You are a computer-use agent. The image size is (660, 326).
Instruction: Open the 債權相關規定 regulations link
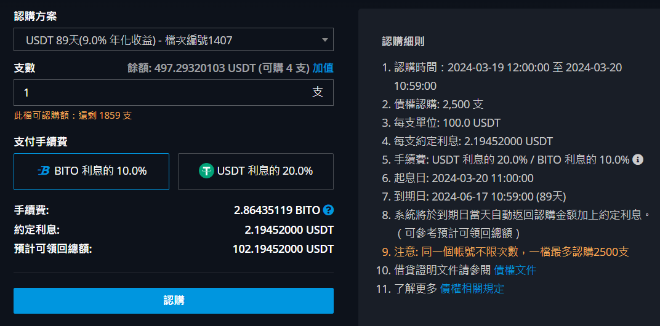(x=472, y=288)
